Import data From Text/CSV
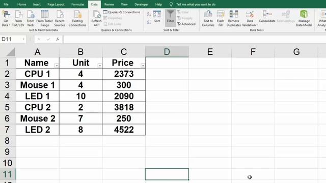The height and width of the screenshot is (183, 326). (x=18, y=19)
